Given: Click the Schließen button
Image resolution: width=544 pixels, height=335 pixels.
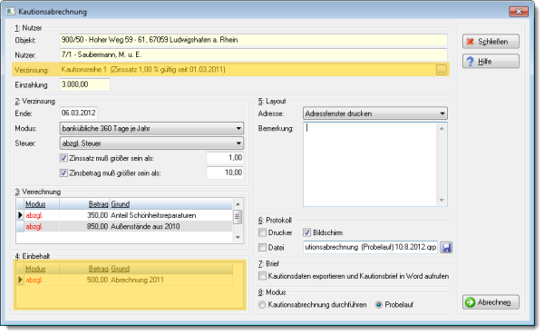Looking at the screenshot, I should point(491,42).
